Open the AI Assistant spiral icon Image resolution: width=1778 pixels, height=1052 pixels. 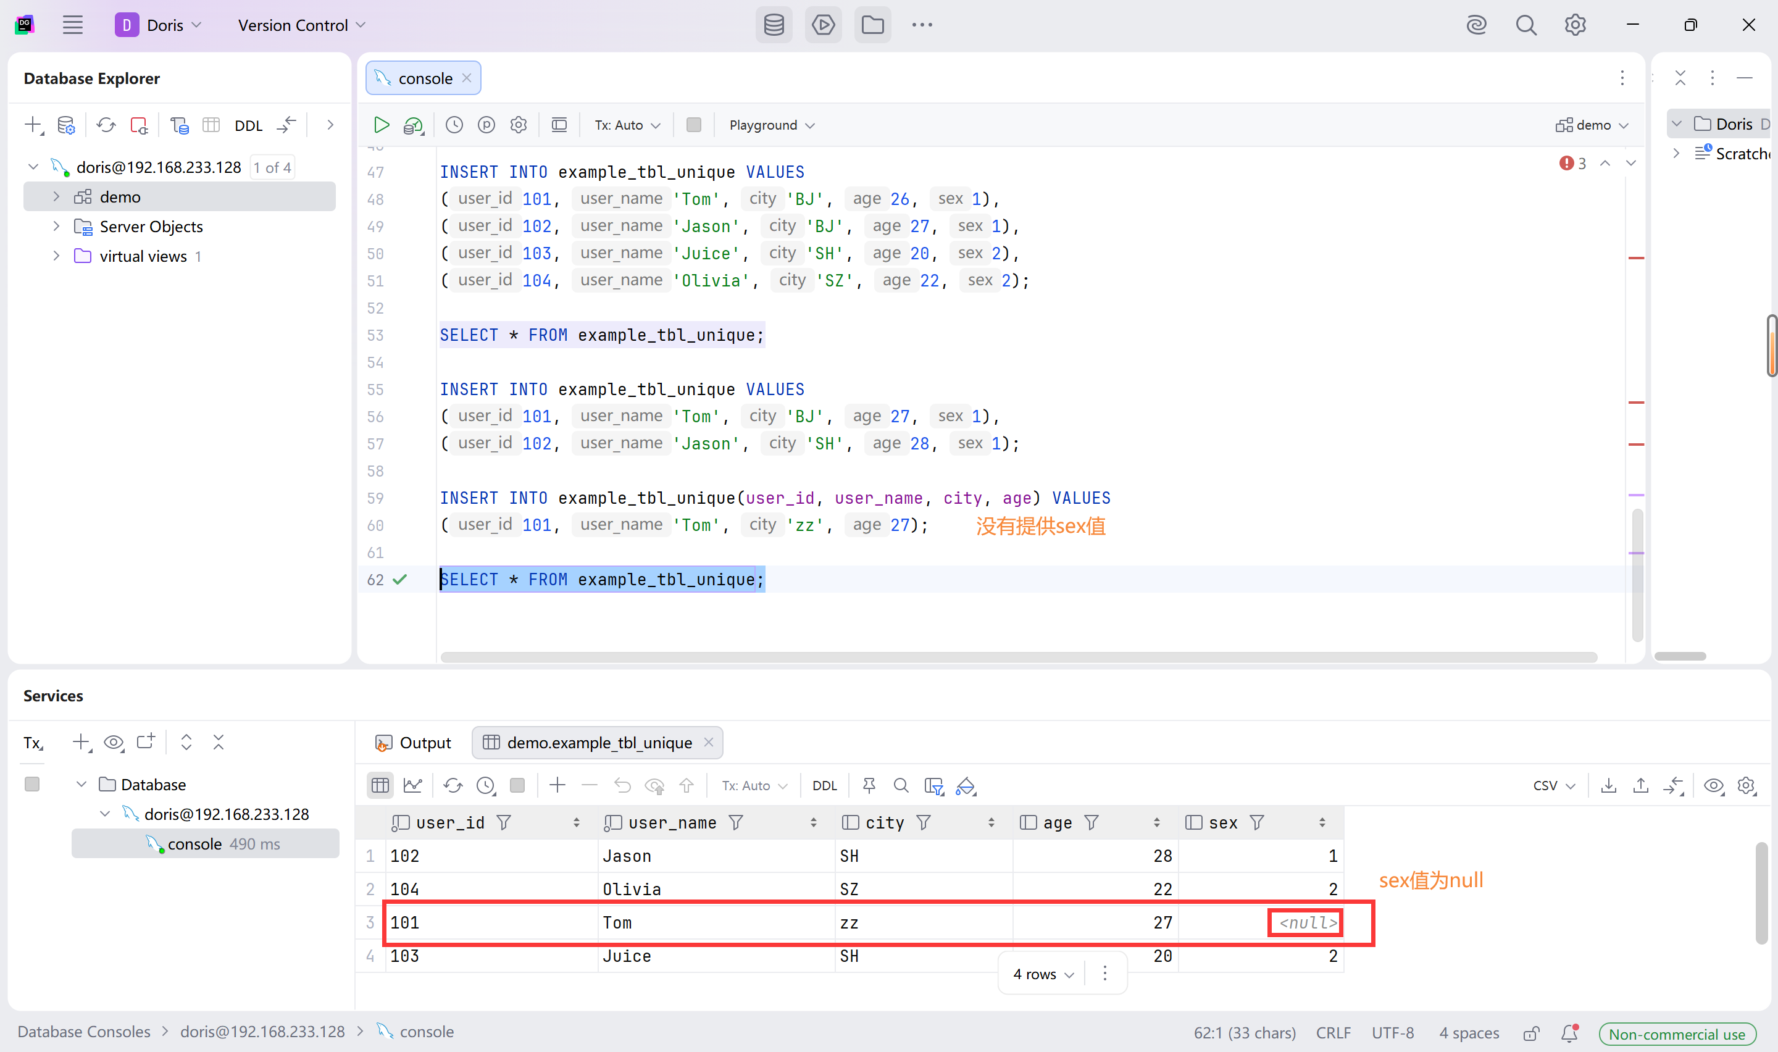(x=1476, y=25)
